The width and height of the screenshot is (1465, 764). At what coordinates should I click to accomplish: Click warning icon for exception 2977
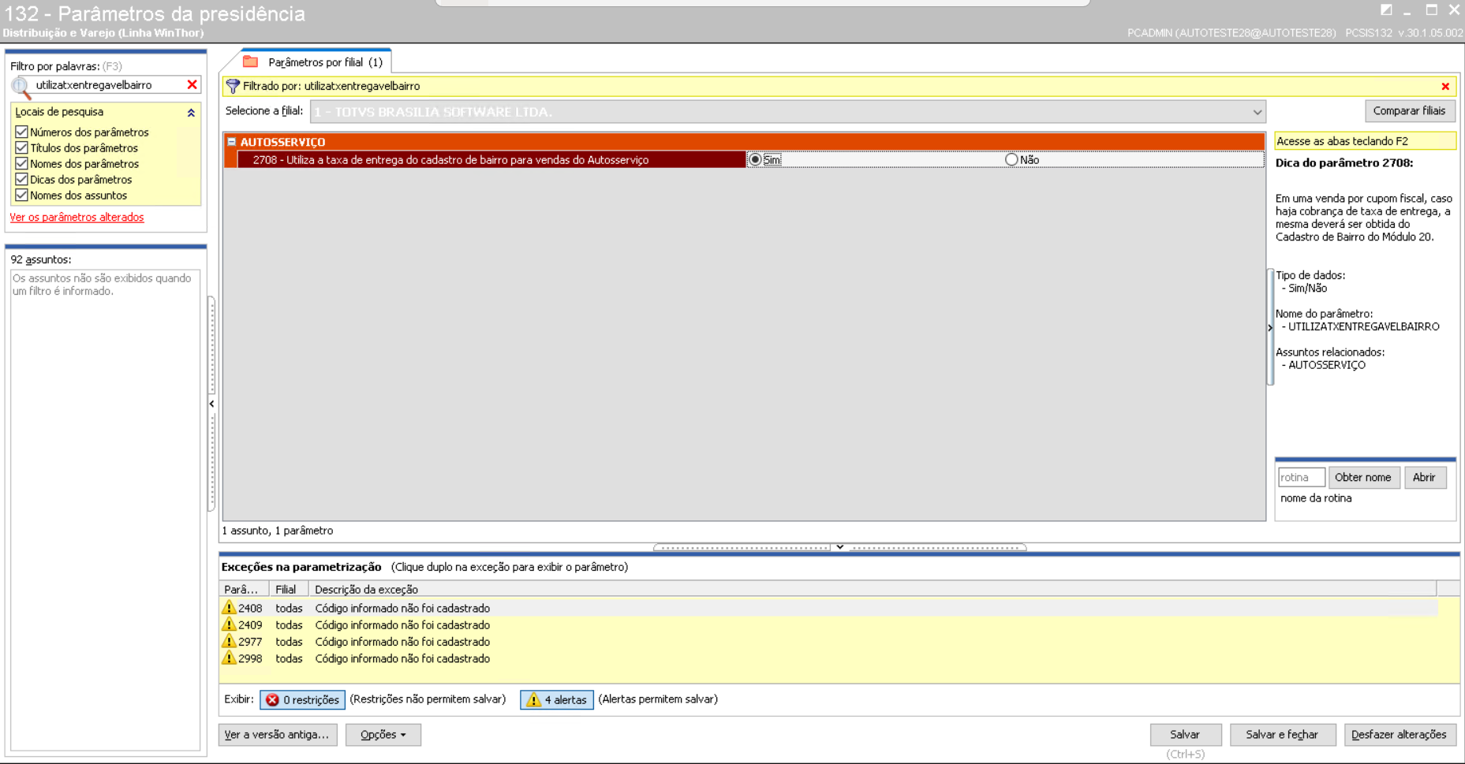coord(229,641)
